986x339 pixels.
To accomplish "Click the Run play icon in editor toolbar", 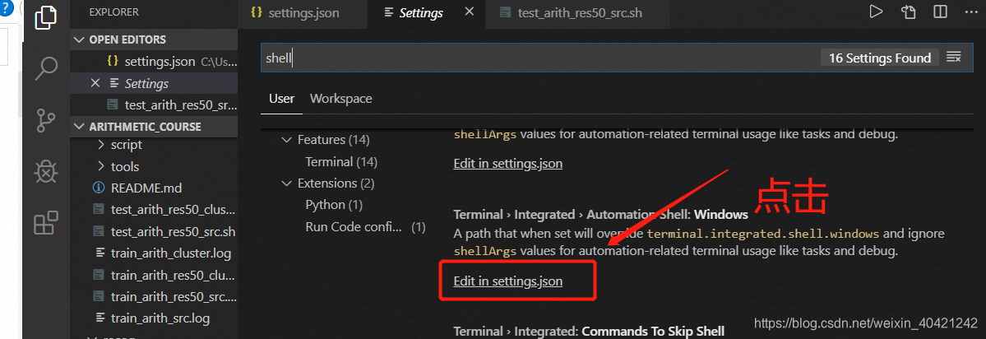I will (875, 12).
